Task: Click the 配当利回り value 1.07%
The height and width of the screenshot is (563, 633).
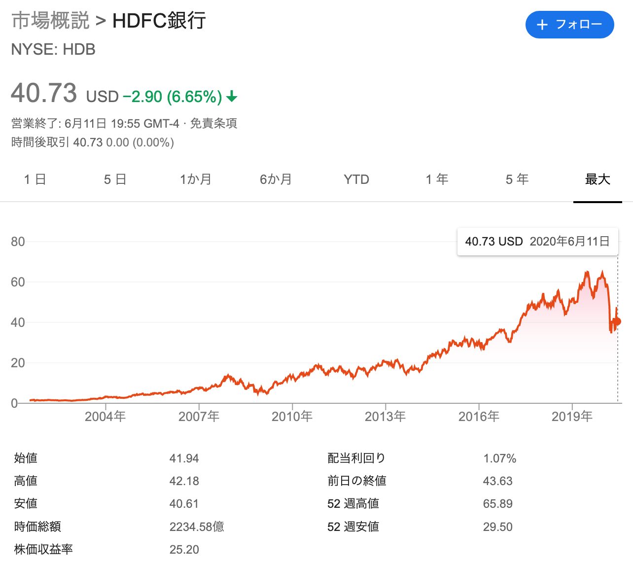Action: click(x=500, y=457)
